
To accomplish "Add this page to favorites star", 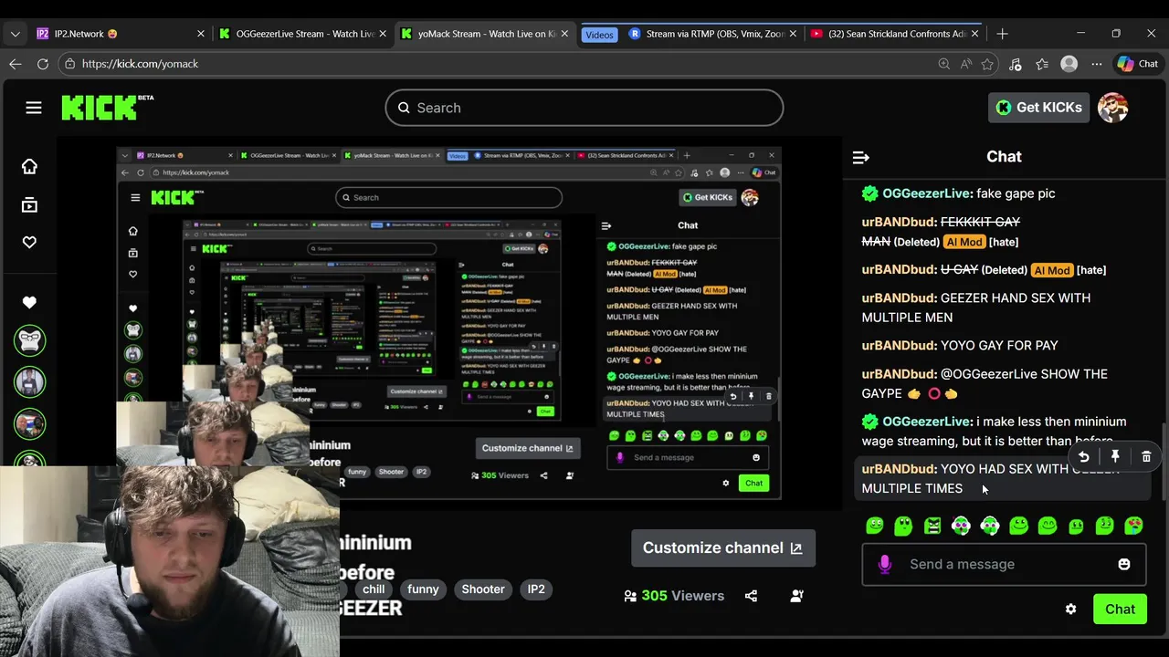I will coord(987,64).
